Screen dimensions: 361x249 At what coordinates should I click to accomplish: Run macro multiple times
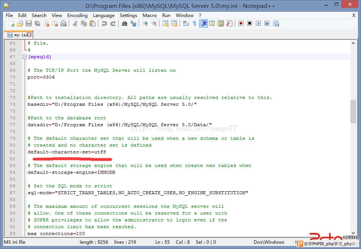(267, 23)
